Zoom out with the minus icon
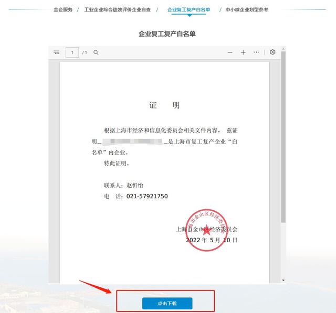 (x=230, y=52)
